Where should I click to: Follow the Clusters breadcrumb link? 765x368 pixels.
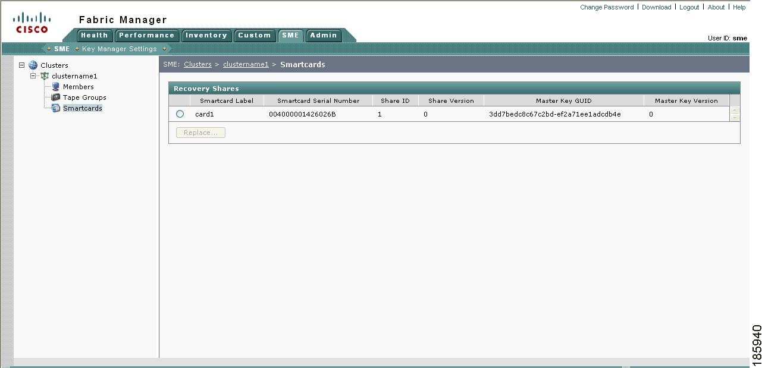coord(197,65)
